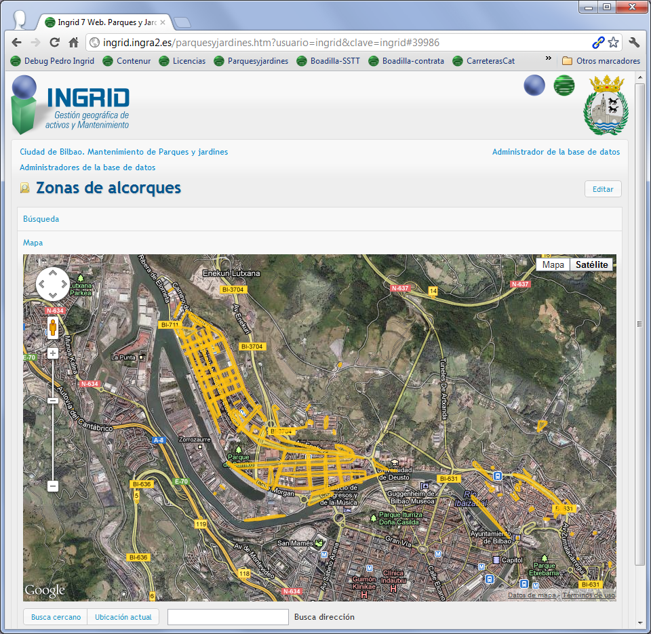Pan the map right with the right arrow
Viewport: 651px width, 634px height.
pos(64,284)
